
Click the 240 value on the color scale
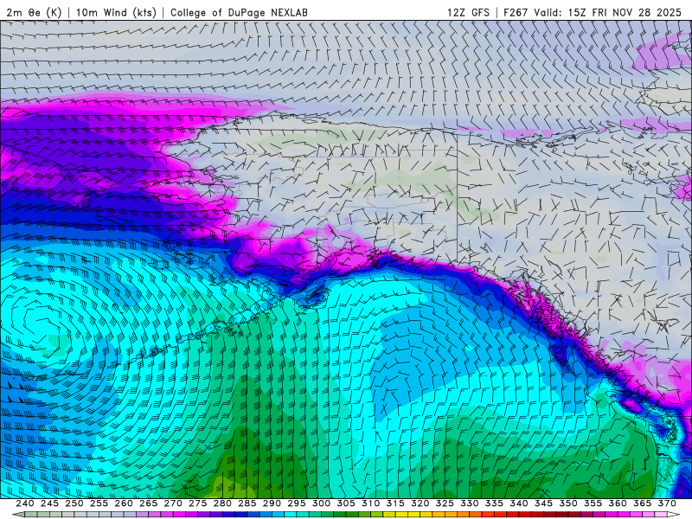[x=25, y=503]
